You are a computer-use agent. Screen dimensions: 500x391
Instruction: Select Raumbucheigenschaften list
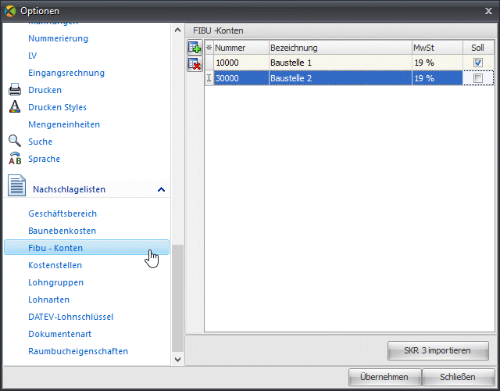[x=78, y=351]
